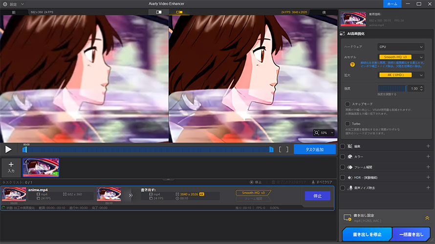
Task: Click the 音声ノイズ除去 microphone icon
Action: click(x=350, y=188)
